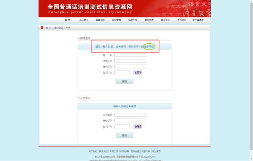Refresh the certificate query captcha image
The width and height of the screenshot is (253, 161).
click(138, 127)
